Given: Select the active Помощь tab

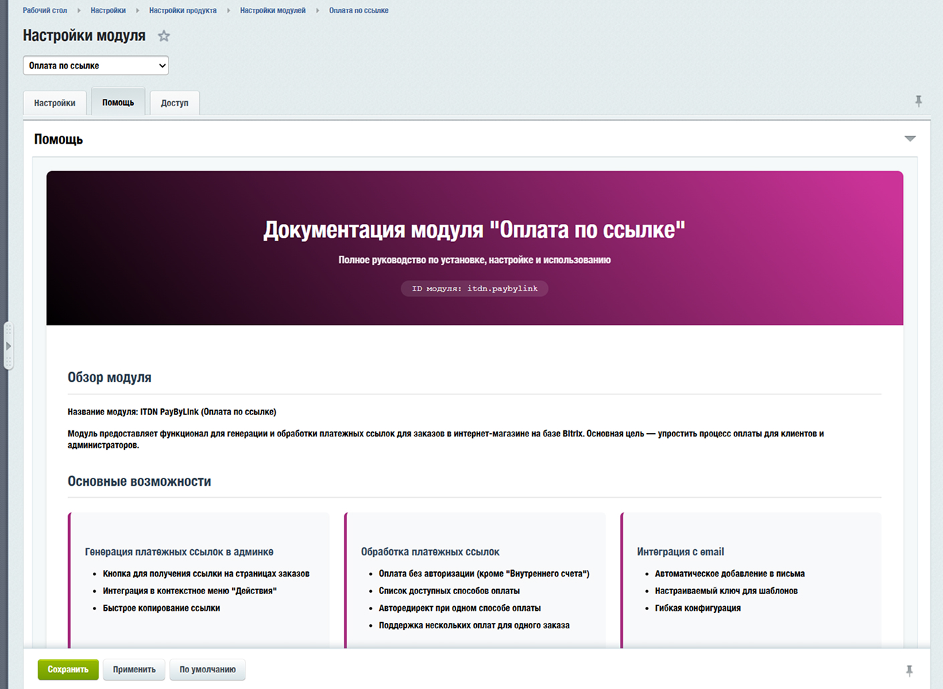Looking at the screenshot, I should coord(118,102).
